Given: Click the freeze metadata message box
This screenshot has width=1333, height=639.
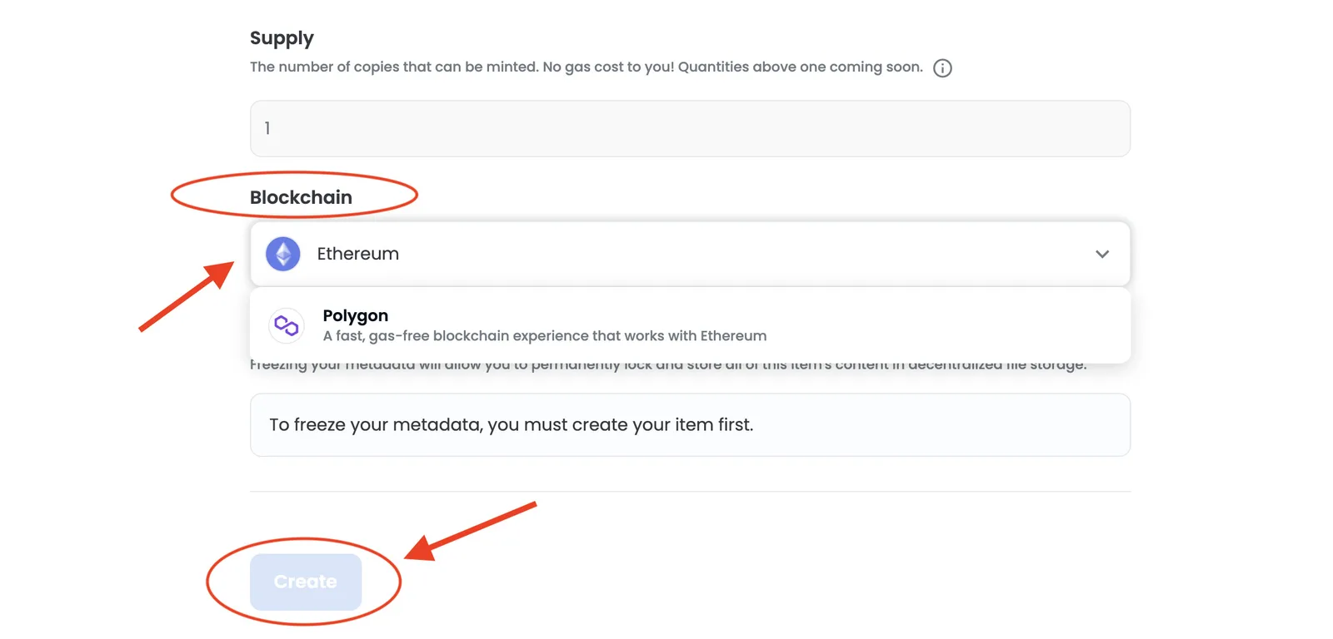Looking at the screenshot, I should tap(690, 425).
